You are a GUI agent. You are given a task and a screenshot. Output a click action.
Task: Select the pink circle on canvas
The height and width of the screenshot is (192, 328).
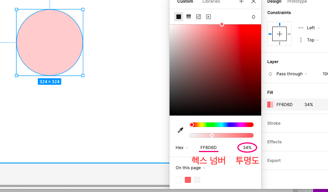click(x=50, y=43)
